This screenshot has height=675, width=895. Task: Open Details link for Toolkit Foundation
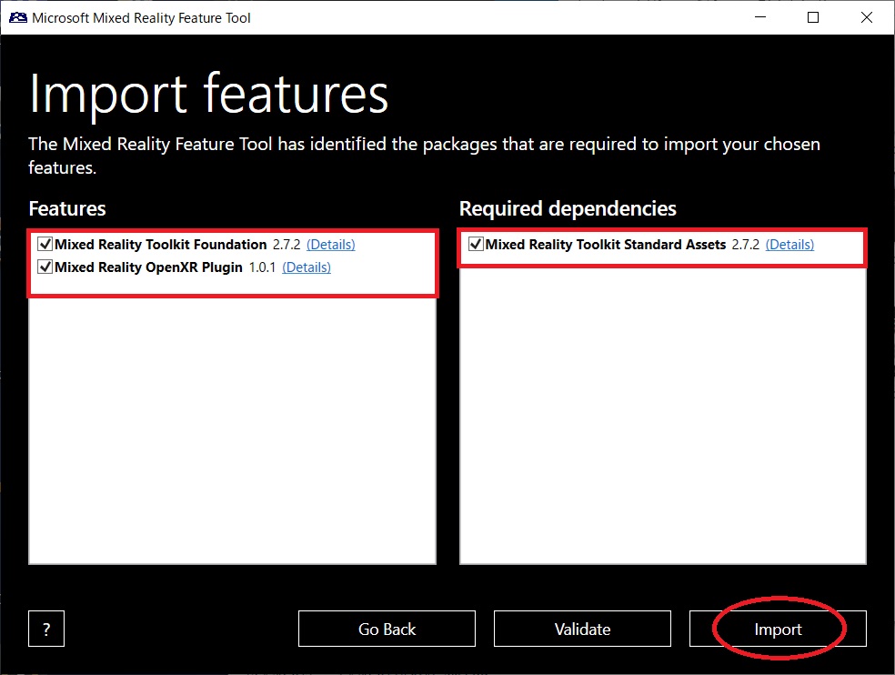coord(330,245)
